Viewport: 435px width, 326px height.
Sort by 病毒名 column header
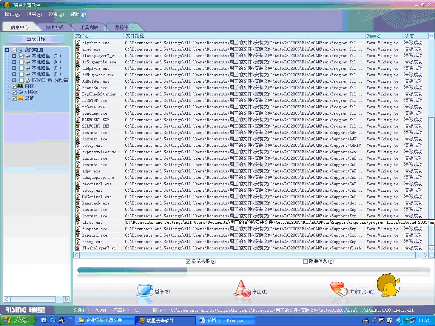[x=384, y=36]
